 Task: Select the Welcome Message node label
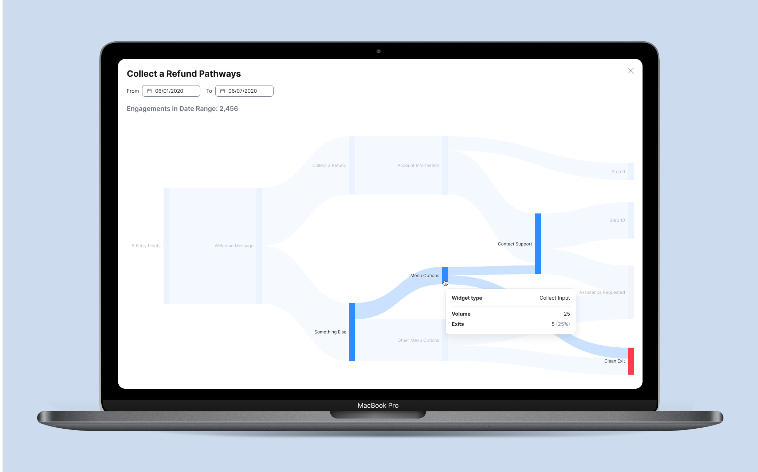pos(234,246)
